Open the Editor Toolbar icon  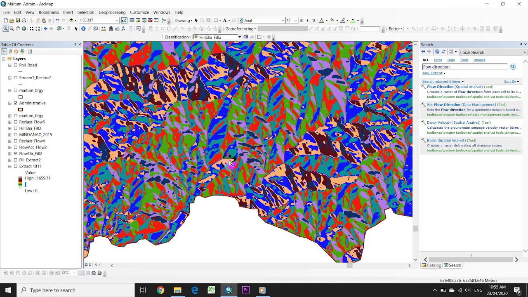click(x=124, y=20)
